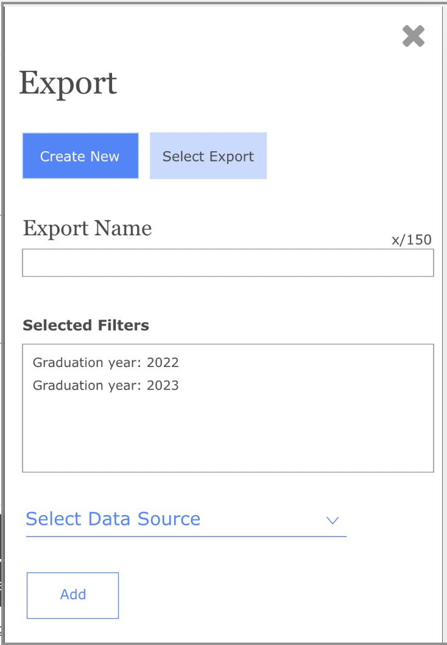
Task: Open the data source picker by its label text
Action: (113, 519)
